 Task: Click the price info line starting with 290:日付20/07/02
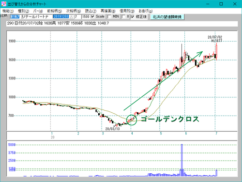coord(122,23)
